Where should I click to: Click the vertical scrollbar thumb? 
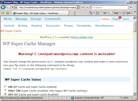pos(134,27)
